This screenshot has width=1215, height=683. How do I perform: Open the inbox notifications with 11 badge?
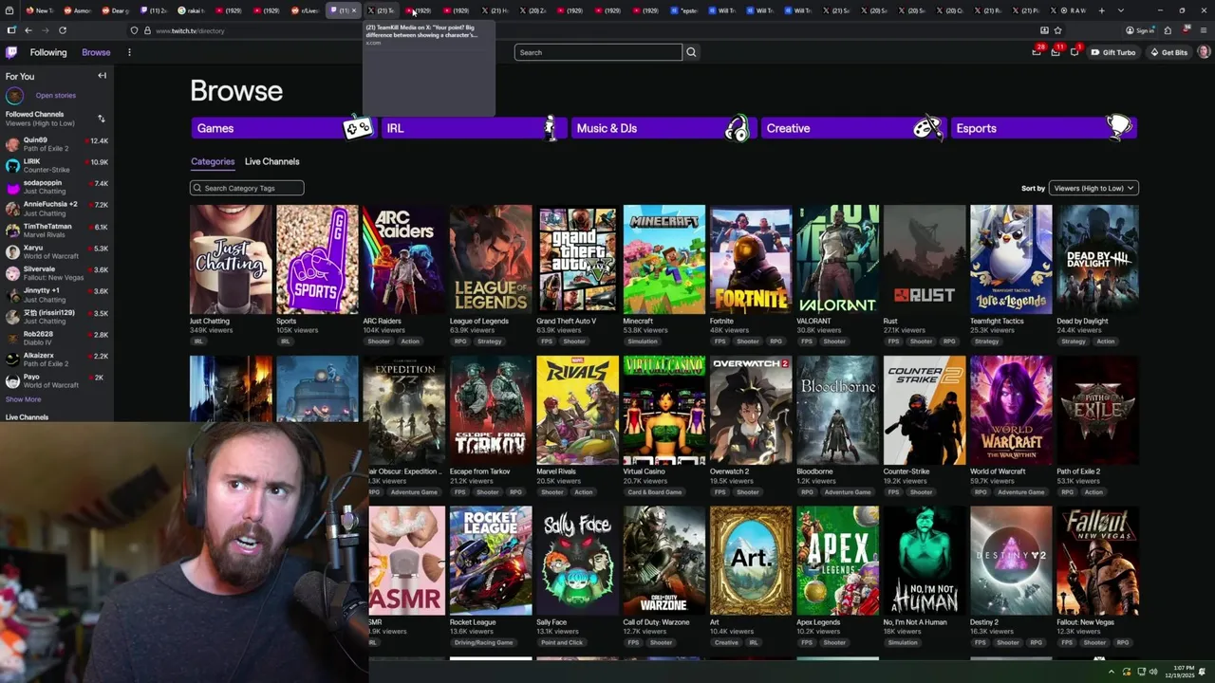tap(1056, 52)
